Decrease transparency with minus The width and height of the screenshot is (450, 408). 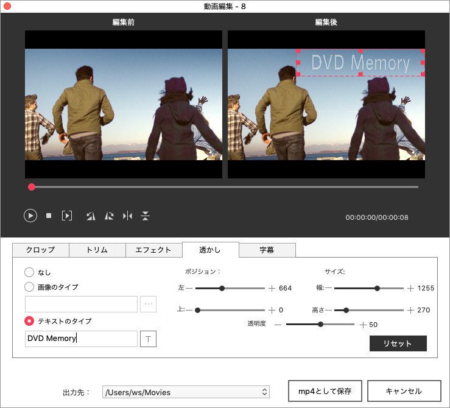click(278, 325)
